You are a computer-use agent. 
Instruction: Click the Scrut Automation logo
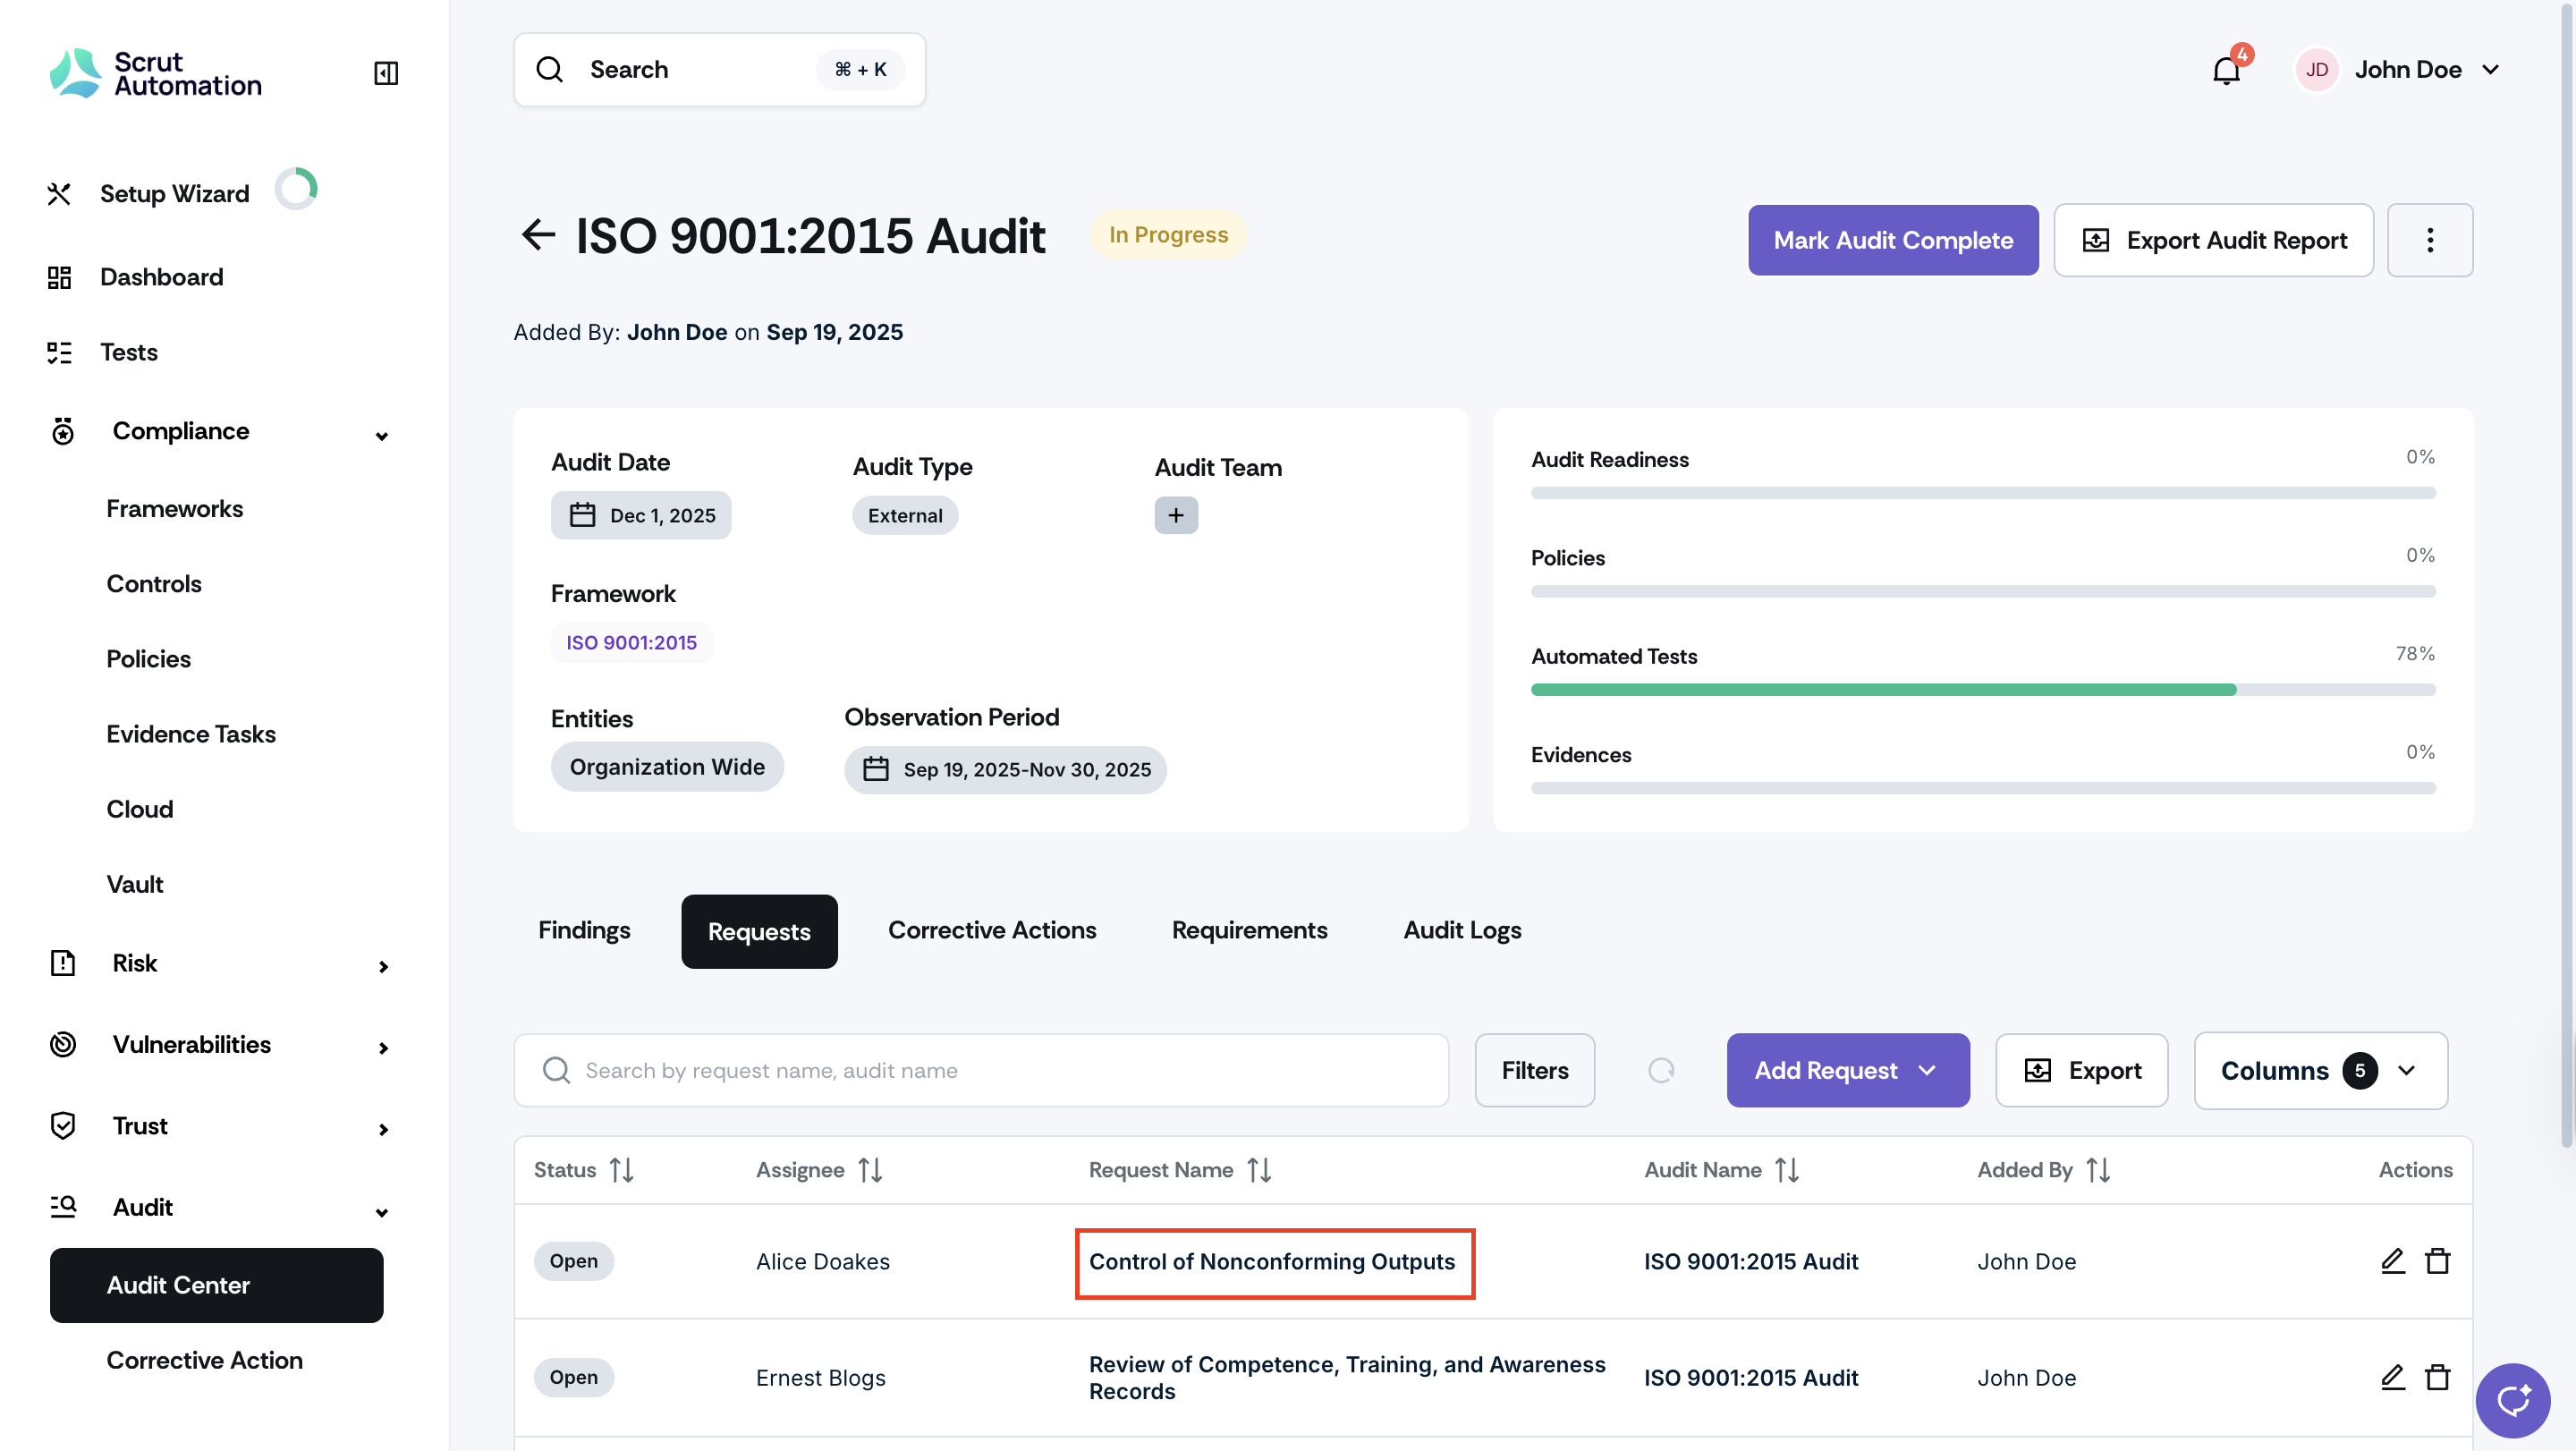(x=156, y=73)
